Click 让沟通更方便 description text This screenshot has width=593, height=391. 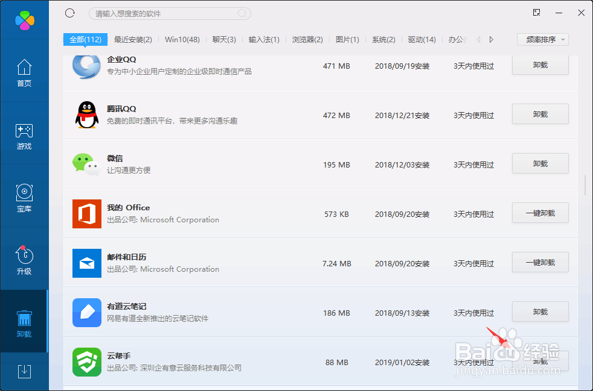(129, 170)
